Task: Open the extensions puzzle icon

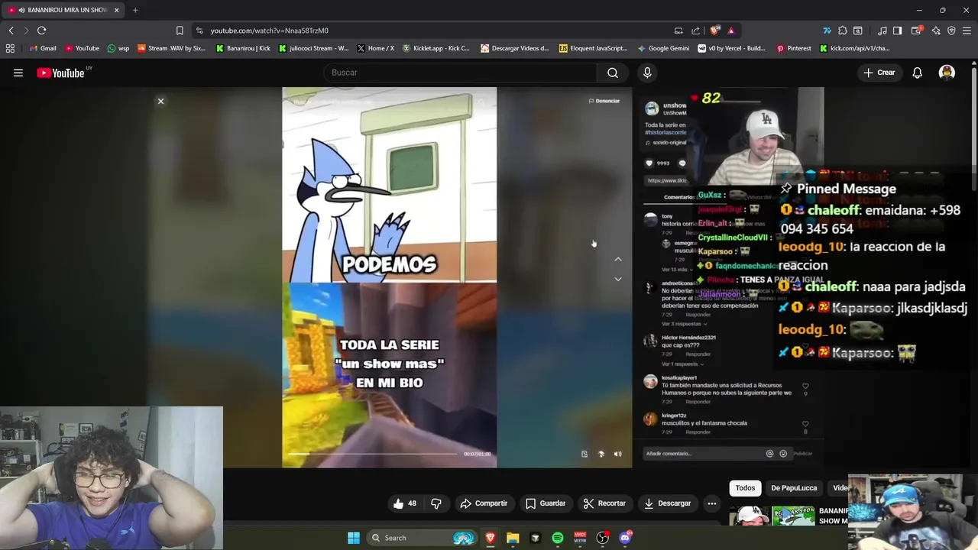Action: click(x=843, y=31)
